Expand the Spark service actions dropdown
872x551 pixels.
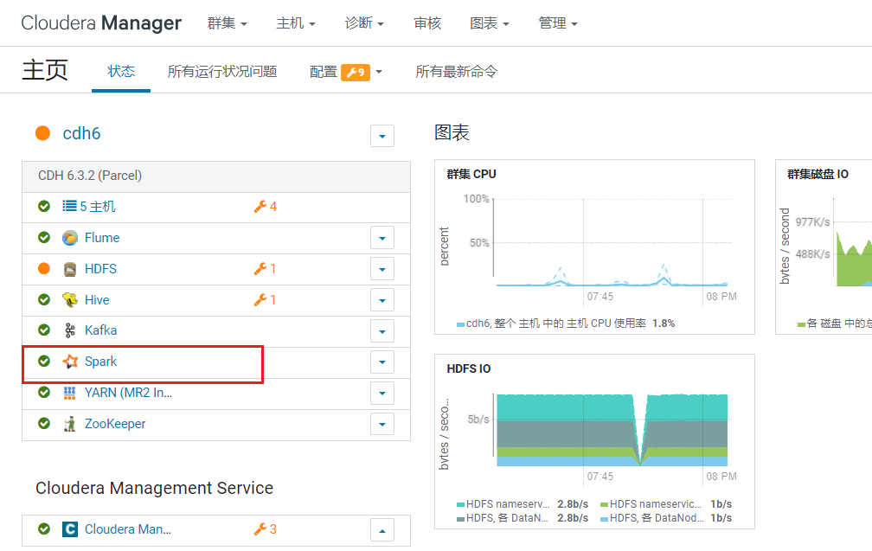(x=382, y=362)
